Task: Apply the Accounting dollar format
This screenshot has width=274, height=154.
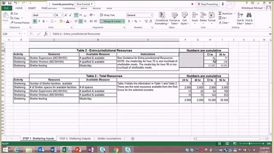Action: point(129,21)
